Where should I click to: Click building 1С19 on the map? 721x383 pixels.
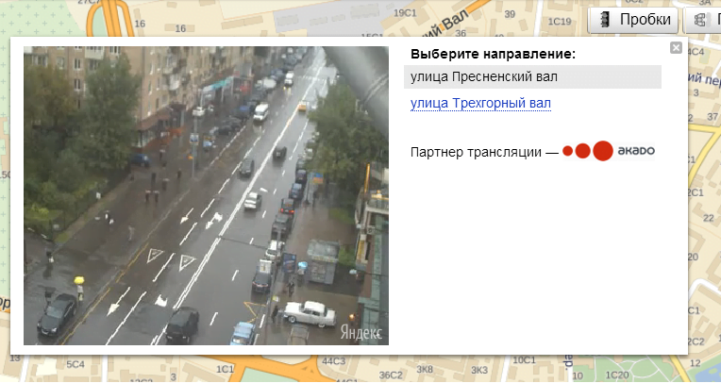point(559,21)
